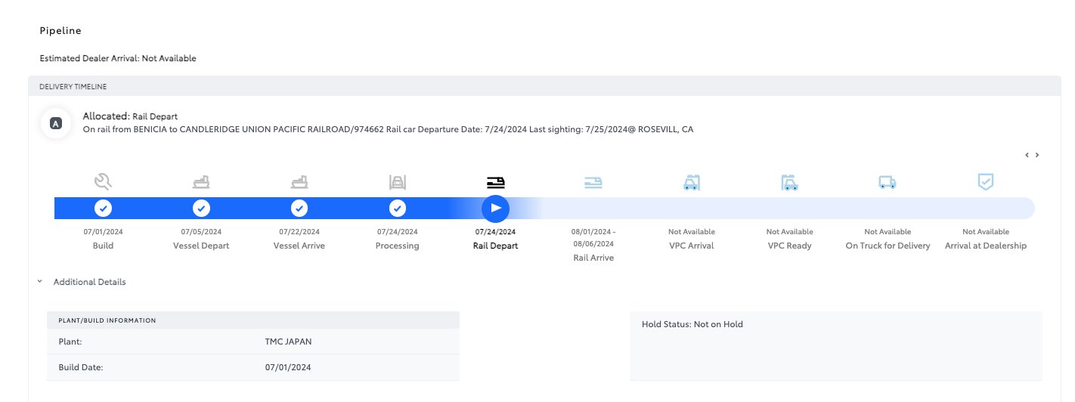The height and width of the screenshot is (402, 1075).
Task: Click the Rail Arrive label
Action: pos(593,258)
